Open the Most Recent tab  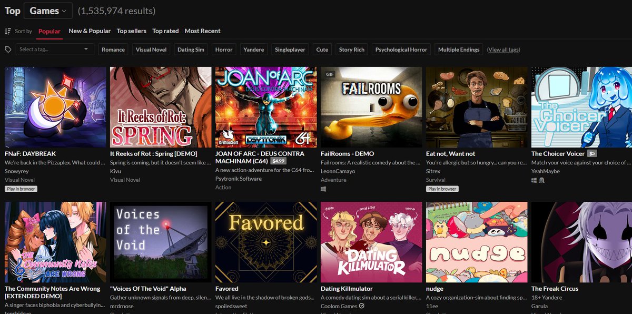pos(202,31)
